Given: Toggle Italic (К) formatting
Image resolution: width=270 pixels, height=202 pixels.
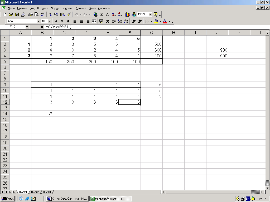Looking at the screenshot, I should click(x=62, y=21).
